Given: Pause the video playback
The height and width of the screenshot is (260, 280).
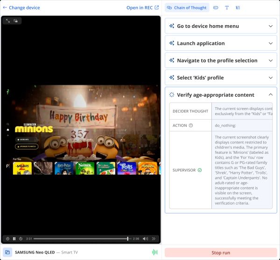Looking at the screenshot, I should [x=14, y=239].
